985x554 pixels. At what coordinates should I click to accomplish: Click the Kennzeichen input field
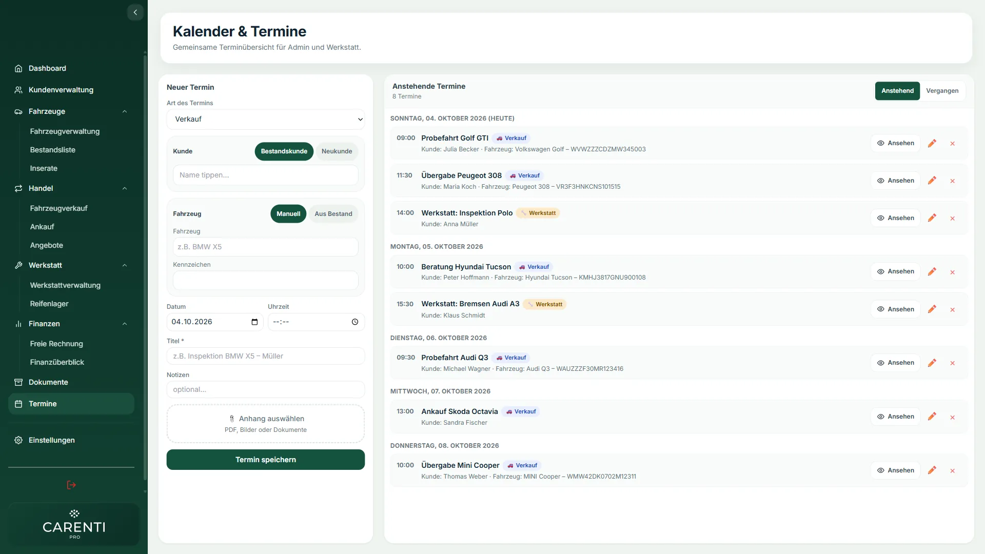[266, 281]
